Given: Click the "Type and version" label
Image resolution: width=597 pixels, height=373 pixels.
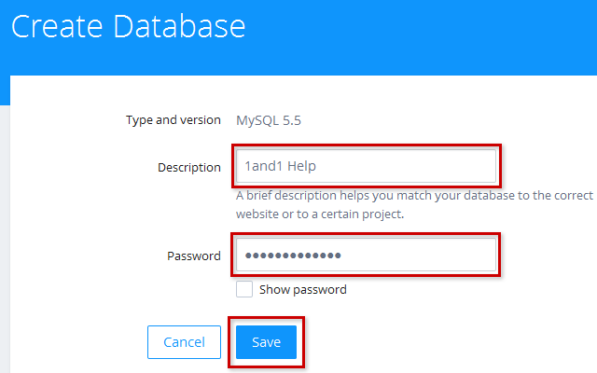Looking at the screenshot, I should [174, 119].
